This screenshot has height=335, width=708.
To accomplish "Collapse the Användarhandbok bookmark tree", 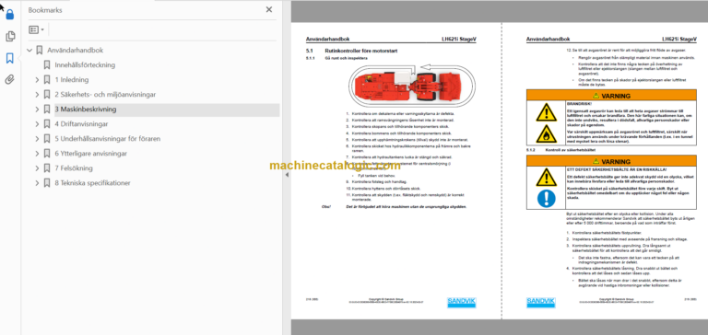I will click(x=29, y=50).
